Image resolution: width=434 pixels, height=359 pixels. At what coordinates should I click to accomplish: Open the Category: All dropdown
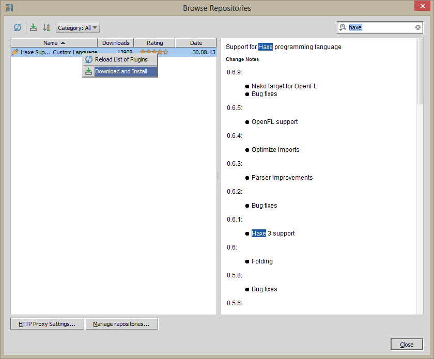click(78, 27)
